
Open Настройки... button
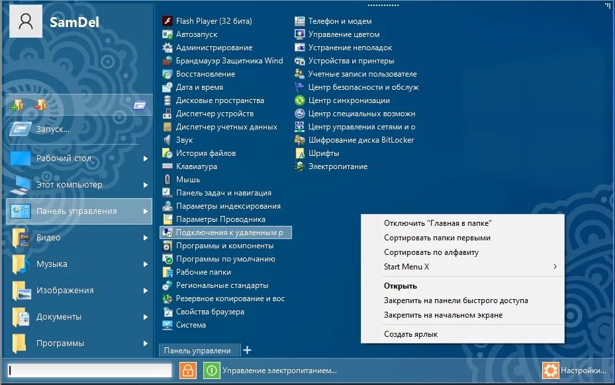575,370
